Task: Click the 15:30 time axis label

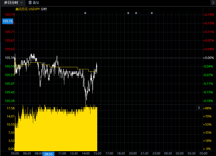Action: coord(97,153)
